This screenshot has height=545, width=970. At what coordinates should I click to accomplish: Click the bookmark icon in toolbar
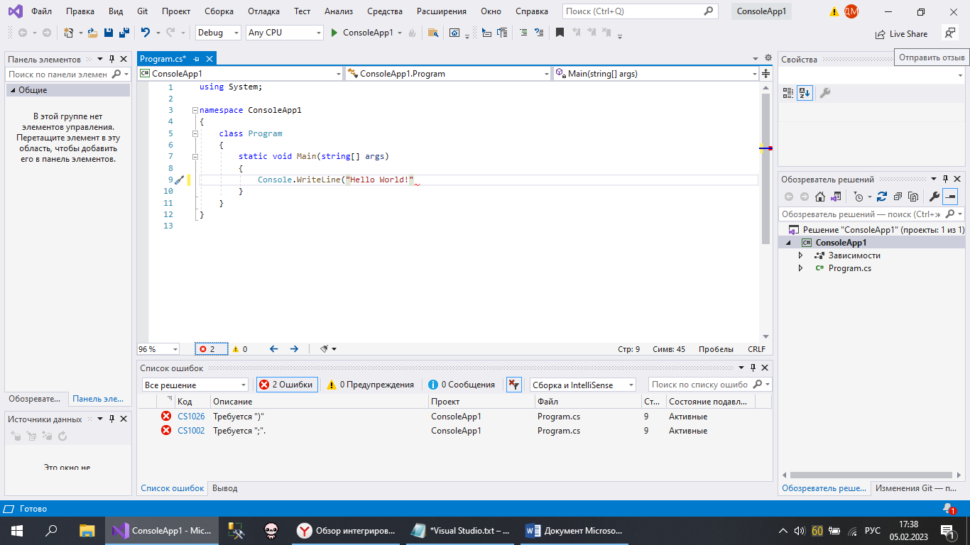point(560,33)
